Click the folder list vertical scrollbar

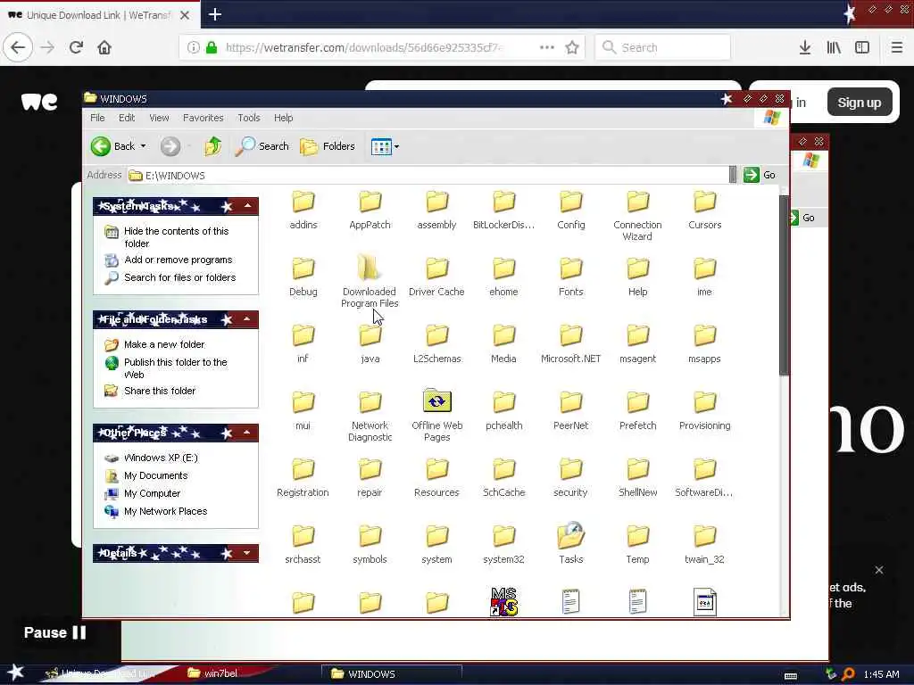coord(784,285)
